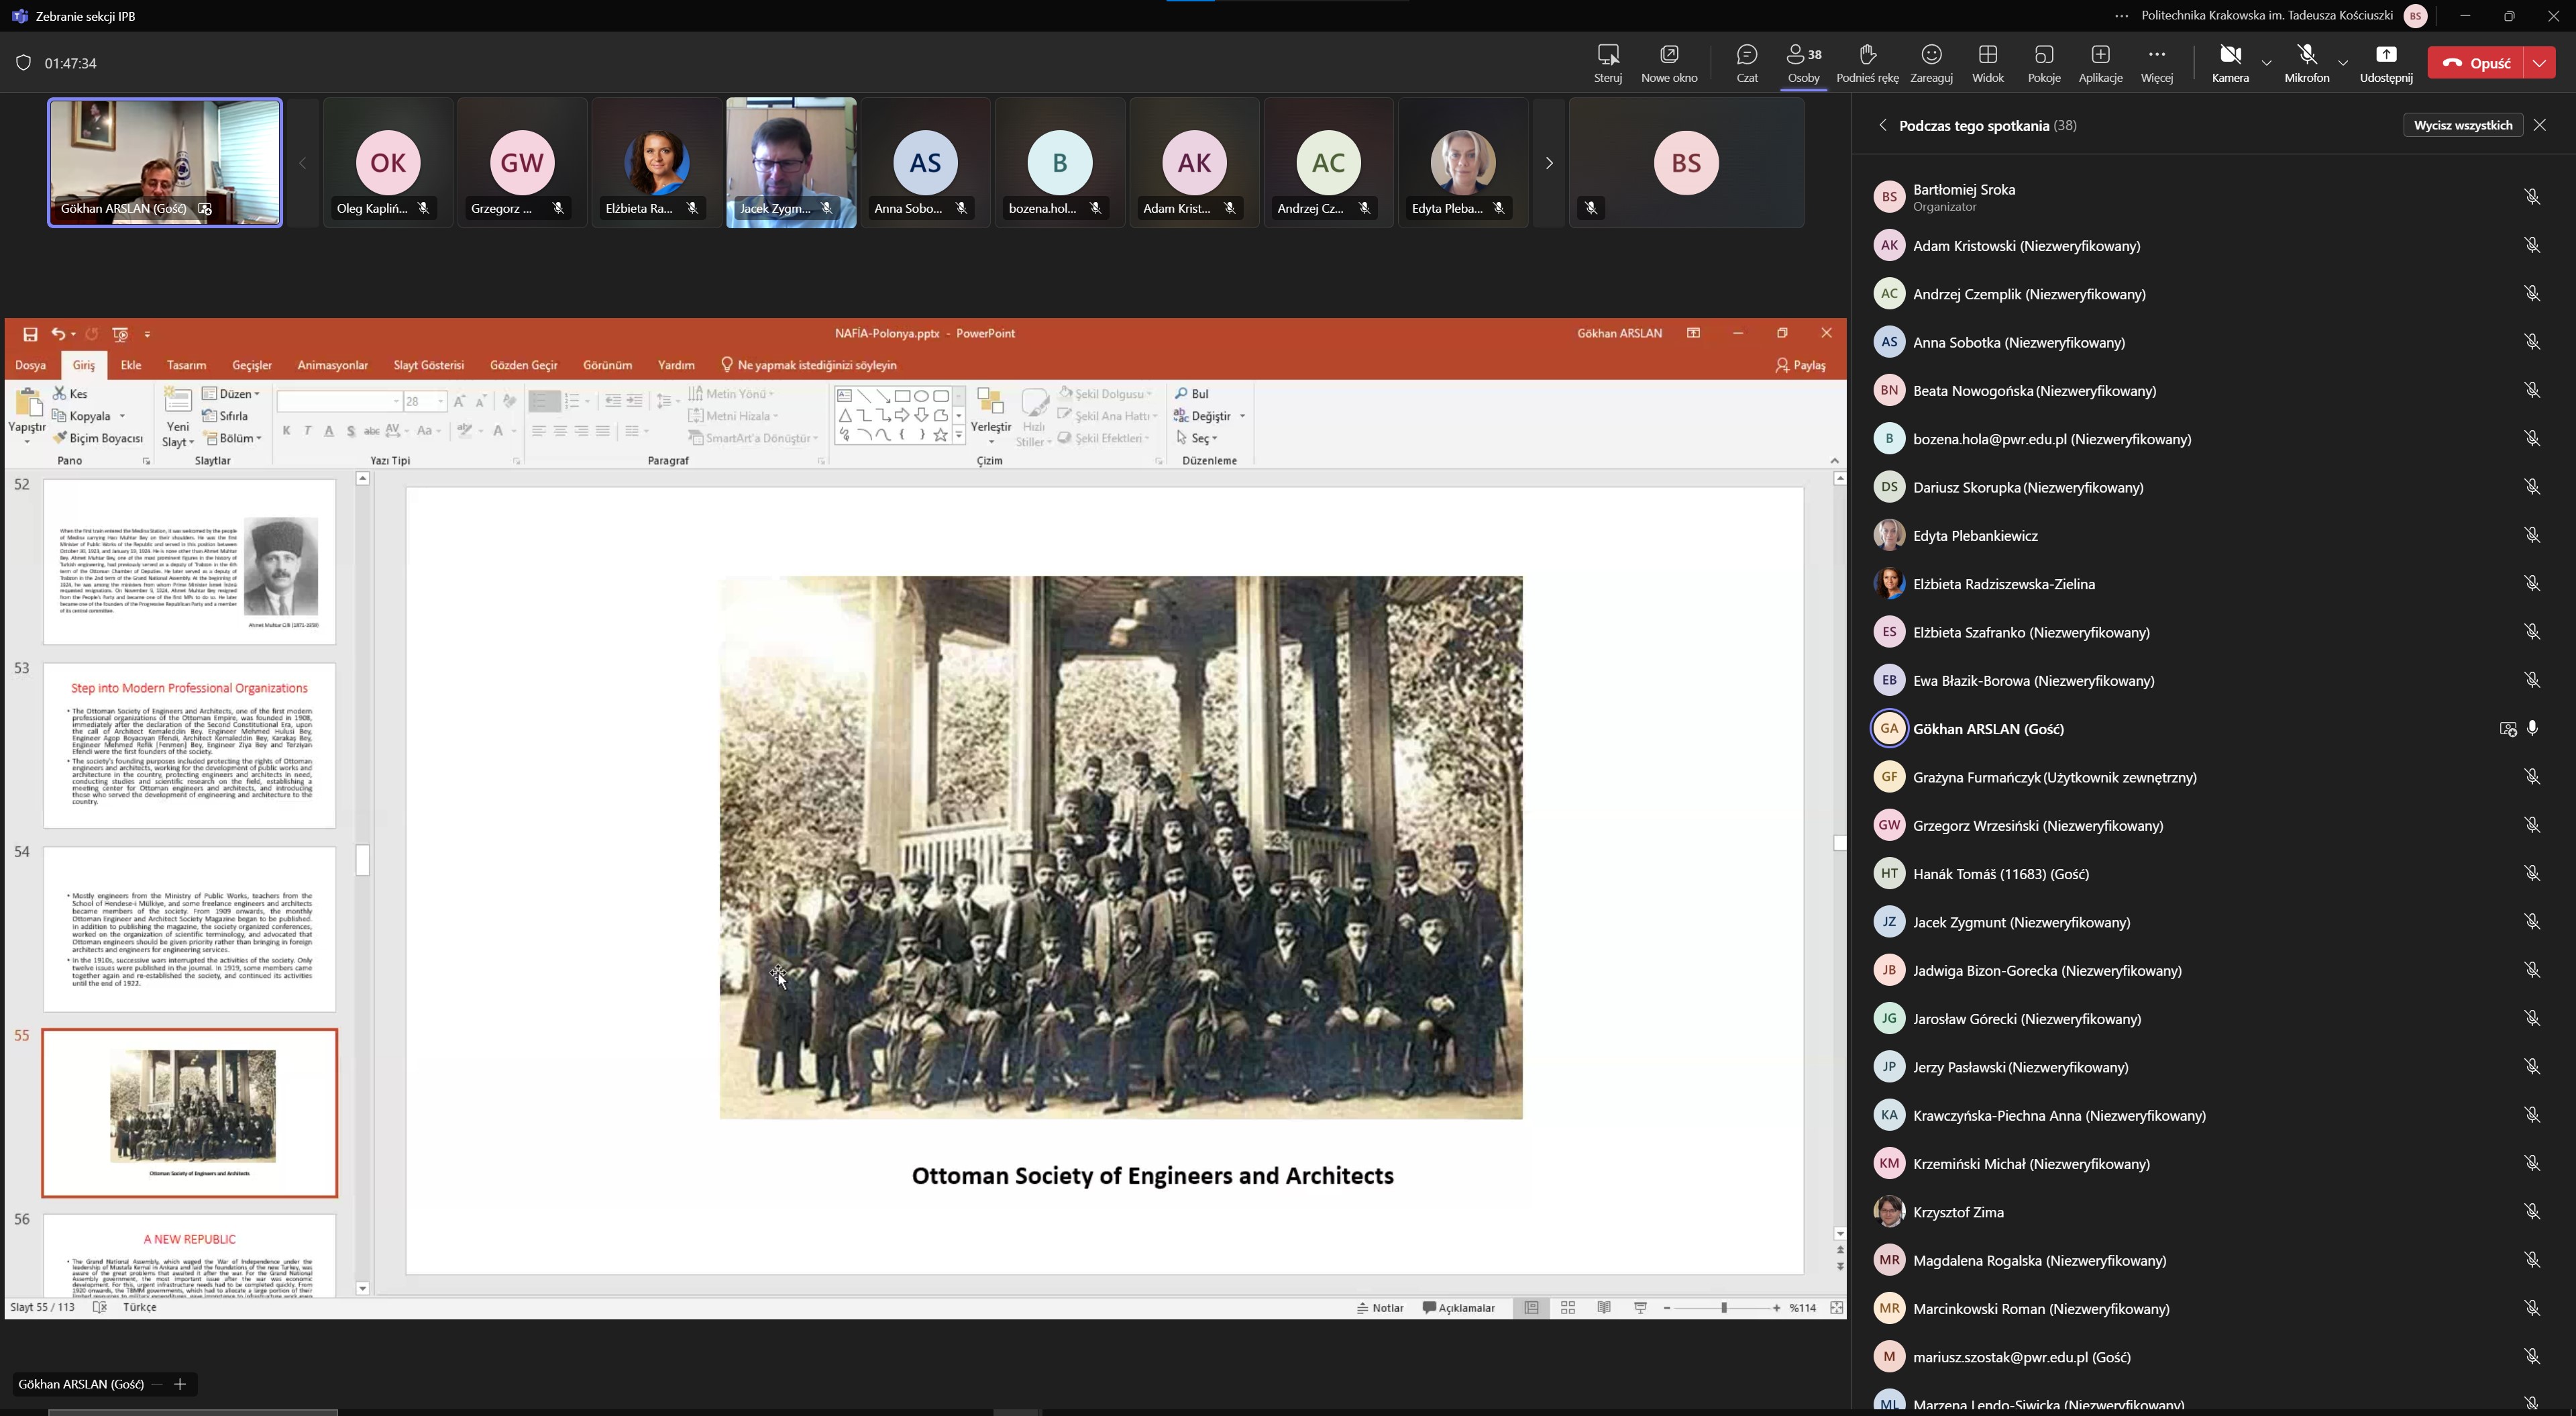
Task: Open the Osoby people tab
Action: 1803,62
